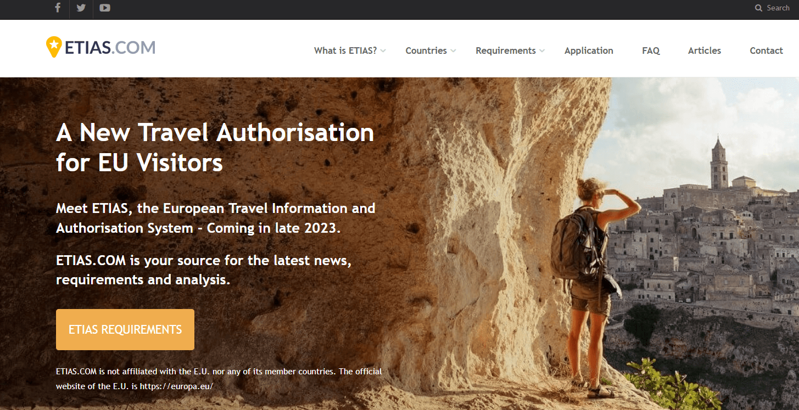Open the Countries menu item
This screenshot has height=410, width=799.
point(426,50)
